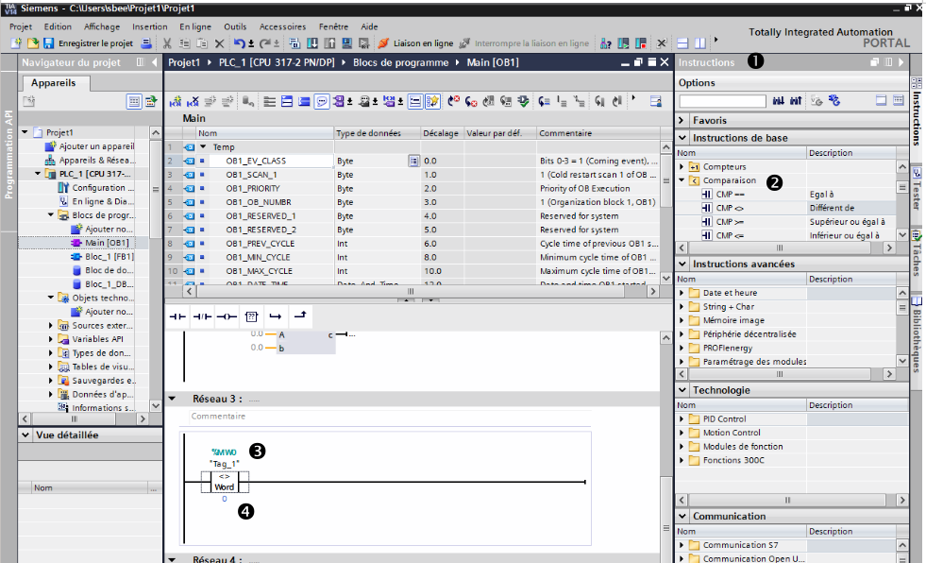The width and height of the screenshot is (926, 563).
Task: Toggle the network comments display button
Action: 322,101
